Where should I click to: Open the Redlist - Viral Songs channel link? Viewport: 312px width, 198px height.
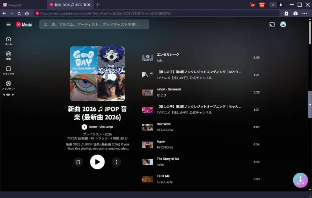[101, 127]
